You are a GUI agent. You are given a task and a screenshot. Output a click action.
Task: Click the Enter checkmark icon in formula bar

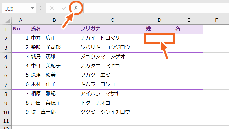[64, 8]
